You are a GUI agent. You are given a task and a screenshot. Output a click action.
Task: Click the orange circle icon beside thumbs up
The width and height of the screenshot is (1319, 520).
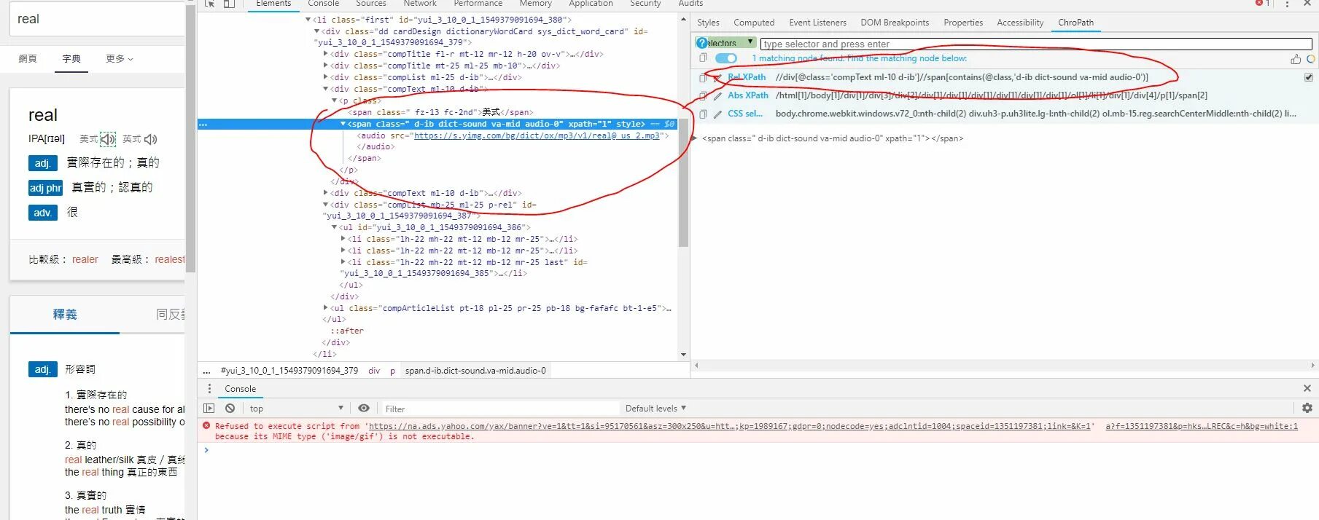point(1311,59)
